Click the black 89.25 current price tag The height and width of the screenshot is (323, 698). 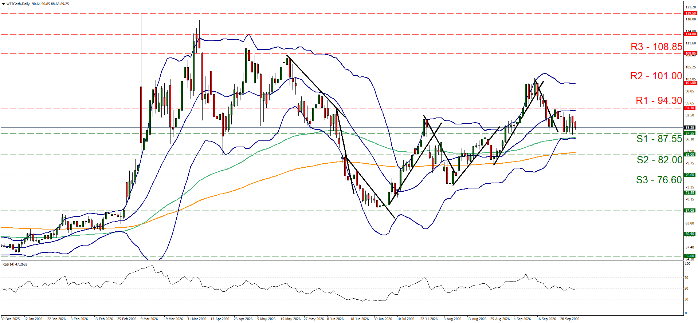tap(690, 128)
